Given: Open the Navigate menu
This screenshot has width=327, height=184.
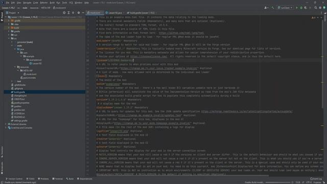Looking at the screenshot, I should [27, 3].
